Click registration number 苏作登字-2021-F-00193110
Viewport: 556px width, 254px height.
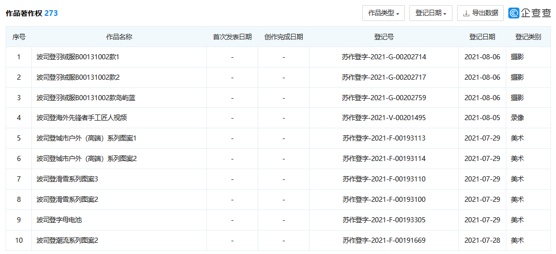(384, 179)
